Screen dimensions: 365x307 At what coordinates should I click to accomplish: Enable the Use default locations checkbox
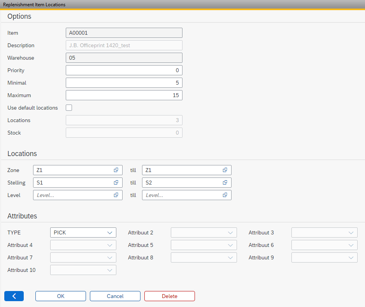pos(69,108)
